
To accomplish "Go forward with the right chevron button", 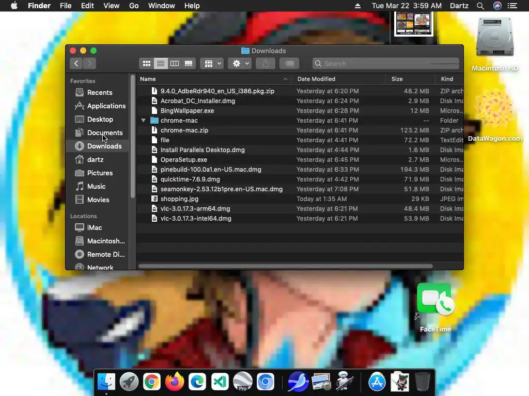I will click(x=89, y=63).
